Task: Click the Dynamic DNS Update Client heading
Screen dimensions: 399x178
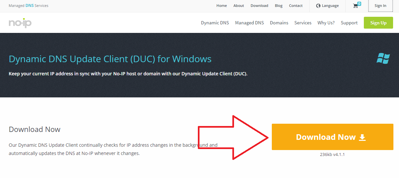Action: (x=110, y=59)
